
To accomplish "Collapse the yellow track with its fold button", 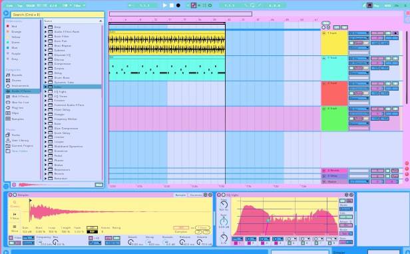I will [324, 33].
